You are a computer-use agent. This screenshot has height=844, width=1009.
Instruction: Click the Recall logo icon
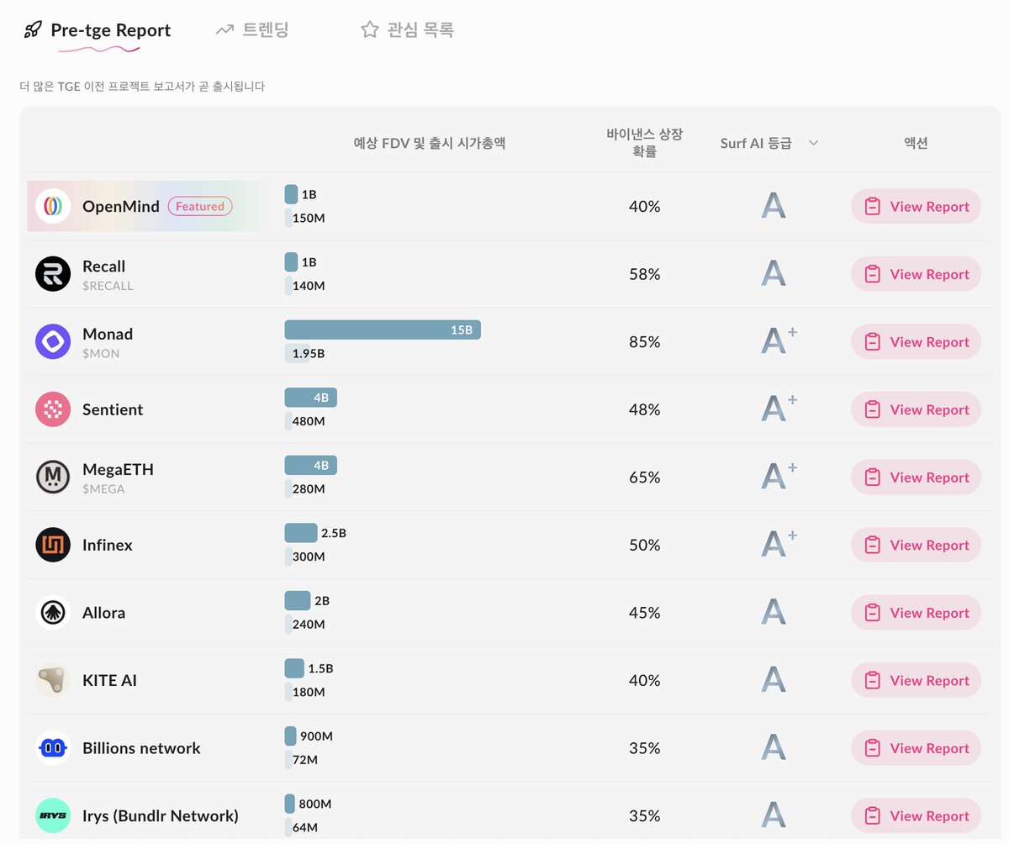click(53, 274)
